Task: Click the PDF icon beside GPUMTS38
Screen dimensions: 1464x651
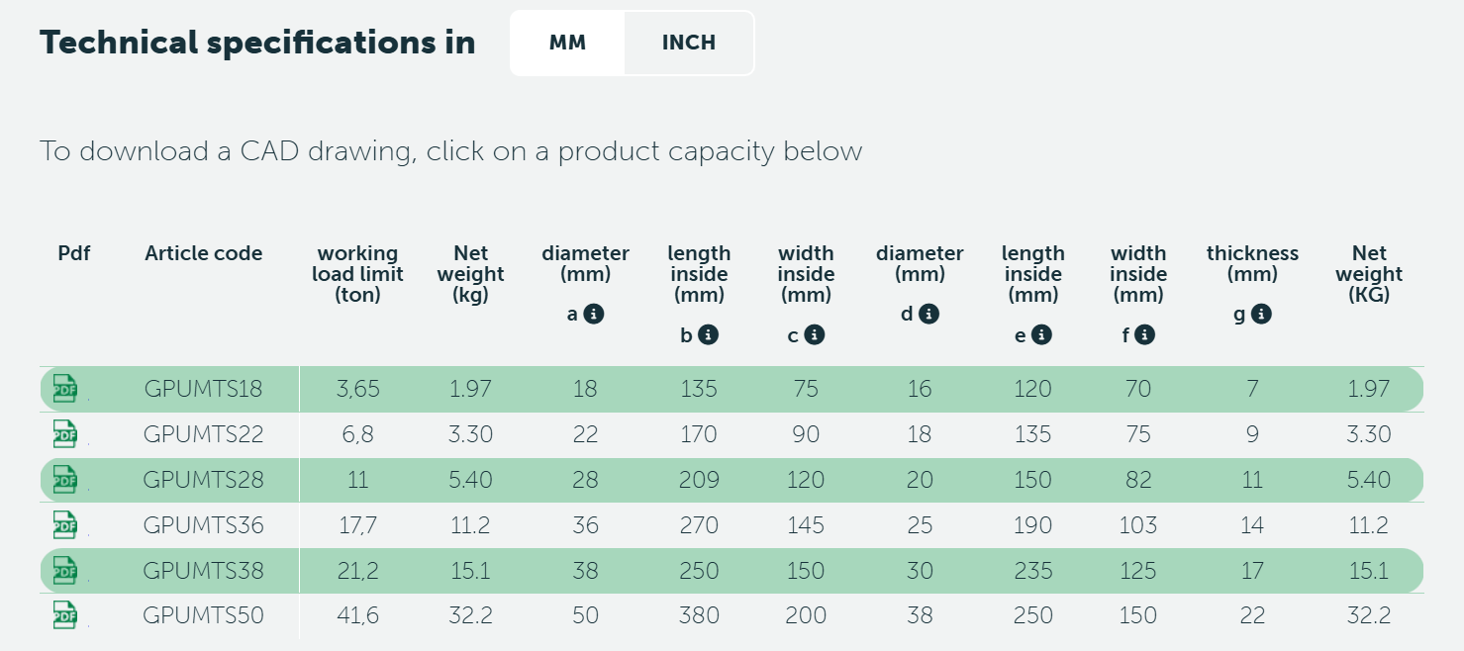Action: (x=64, y=570)
